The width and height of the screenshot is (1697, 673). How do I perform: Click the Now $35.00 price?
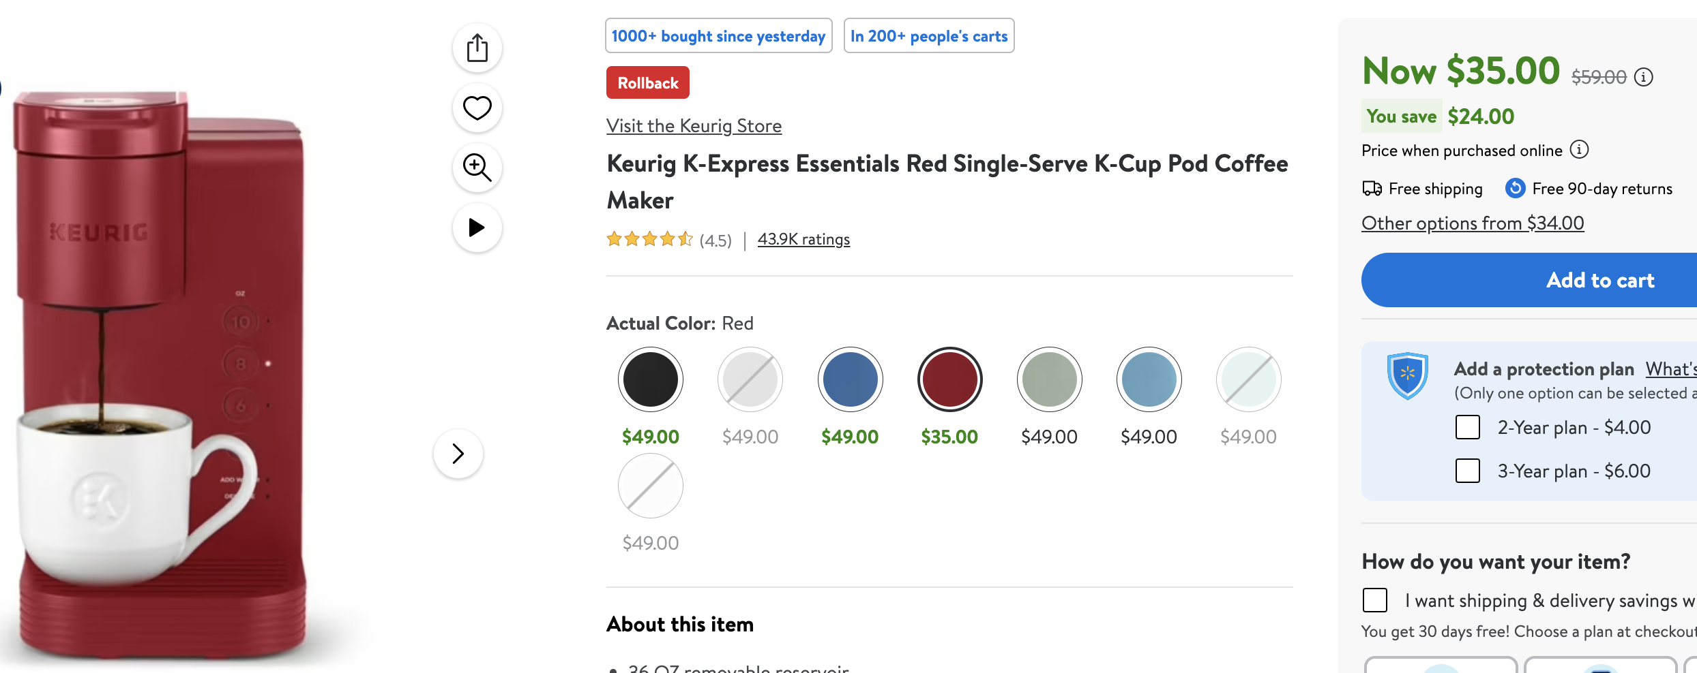(x=1461, y=71)
